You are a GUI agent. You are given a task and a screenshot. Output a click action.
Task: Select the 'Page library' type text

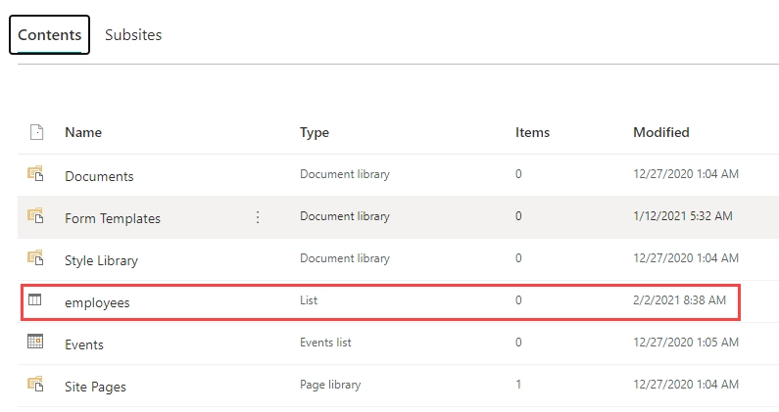pyautogui.click(x=330, y=385)
